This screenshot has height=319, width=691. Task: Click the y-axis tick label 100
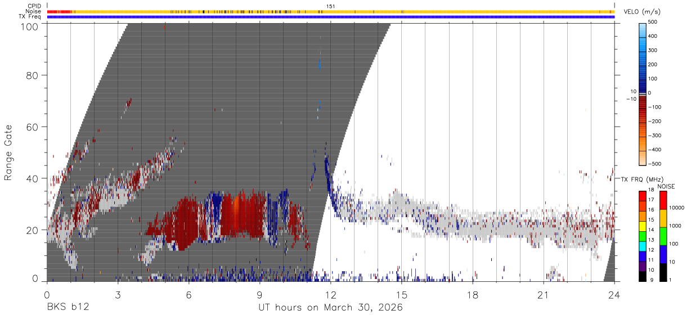(x=29, y=26)
